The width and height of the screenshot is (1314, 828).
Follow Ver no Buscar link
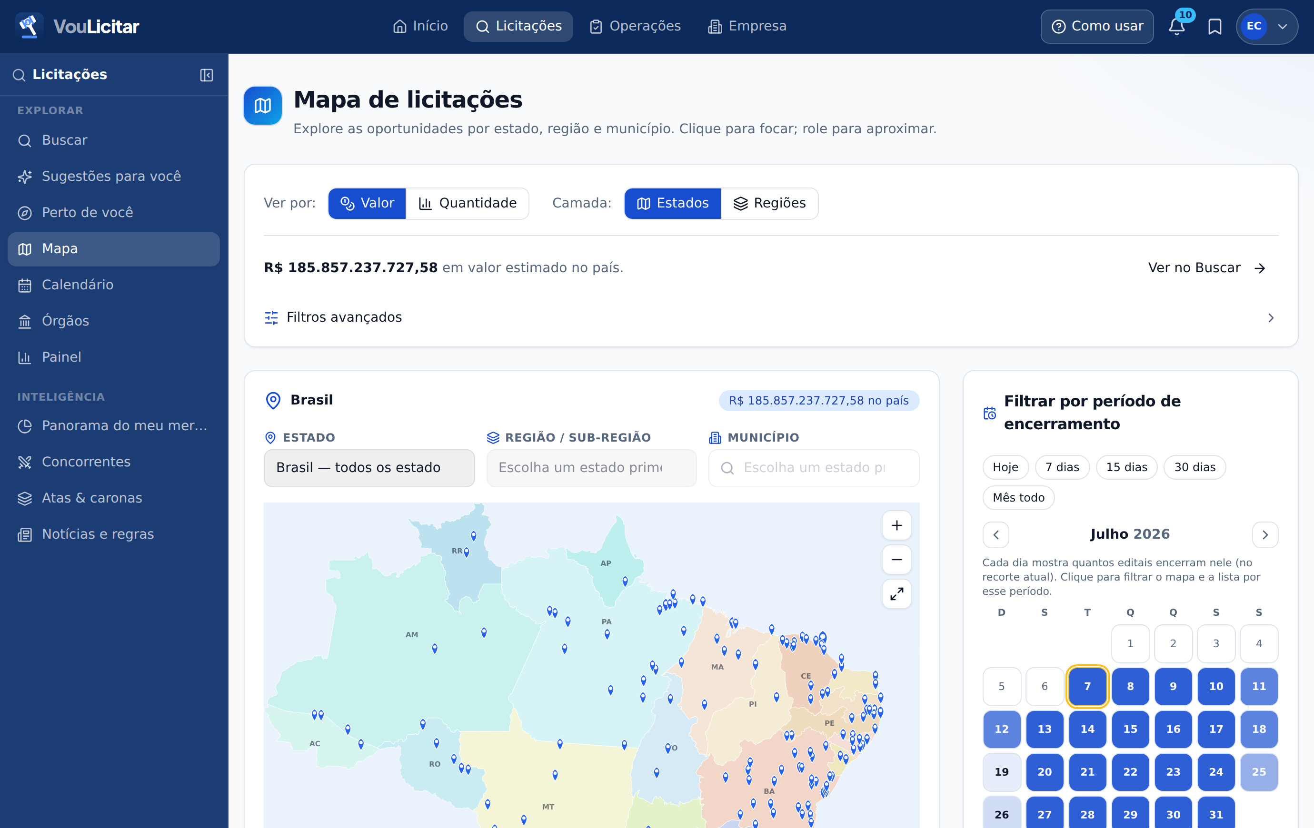click(x=1206, y=268)
